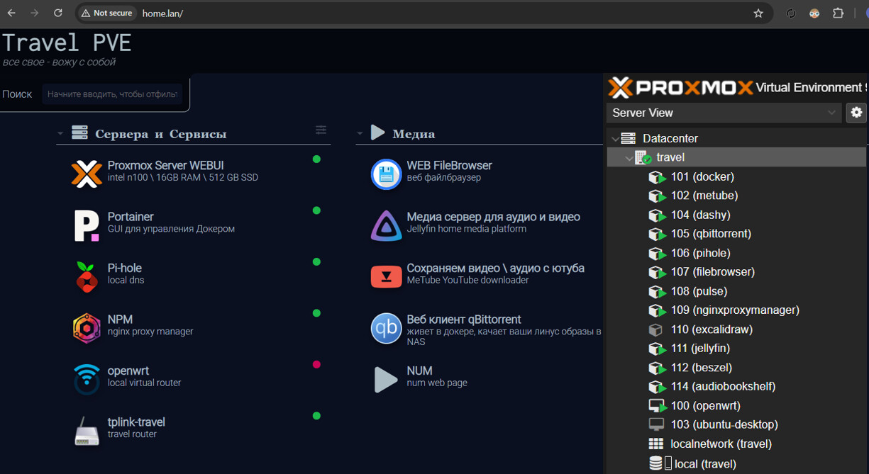Open Portainer via its P icon
Screen dimensions: 869x474
point(87,225)
